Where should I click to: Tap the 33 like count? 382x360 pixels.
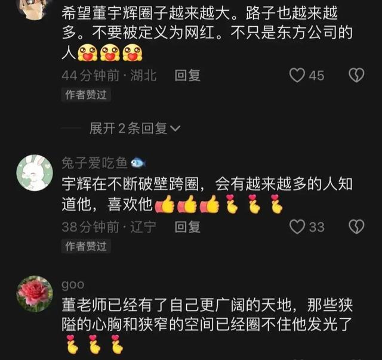(x=316, y=227)
